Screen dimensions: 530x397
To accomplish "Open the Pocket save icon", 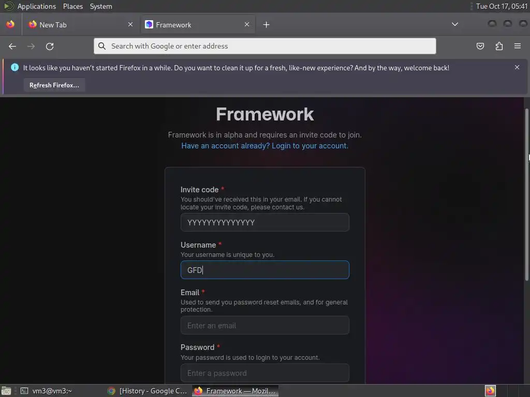I will (480, 46).
